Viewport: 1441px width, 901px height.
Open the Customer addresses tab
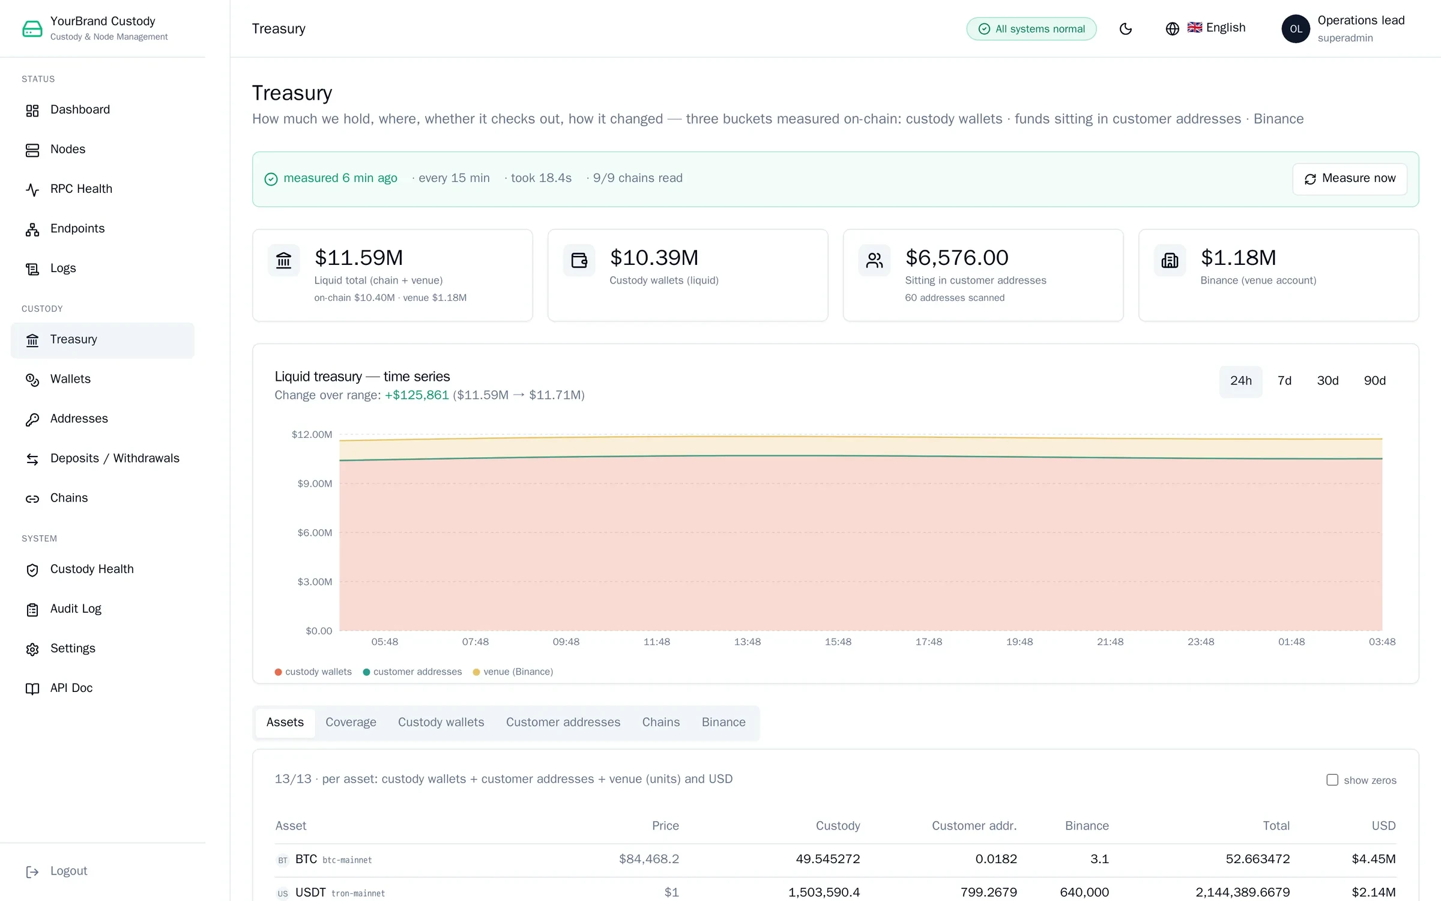[x=563, y=722]
